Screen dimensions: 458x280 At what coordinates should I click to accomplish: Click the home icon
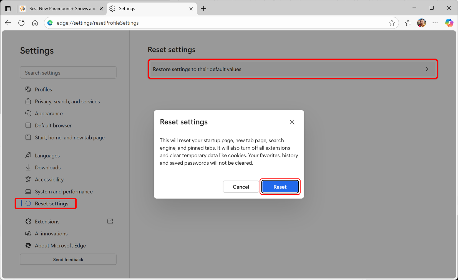pos(35,23)
